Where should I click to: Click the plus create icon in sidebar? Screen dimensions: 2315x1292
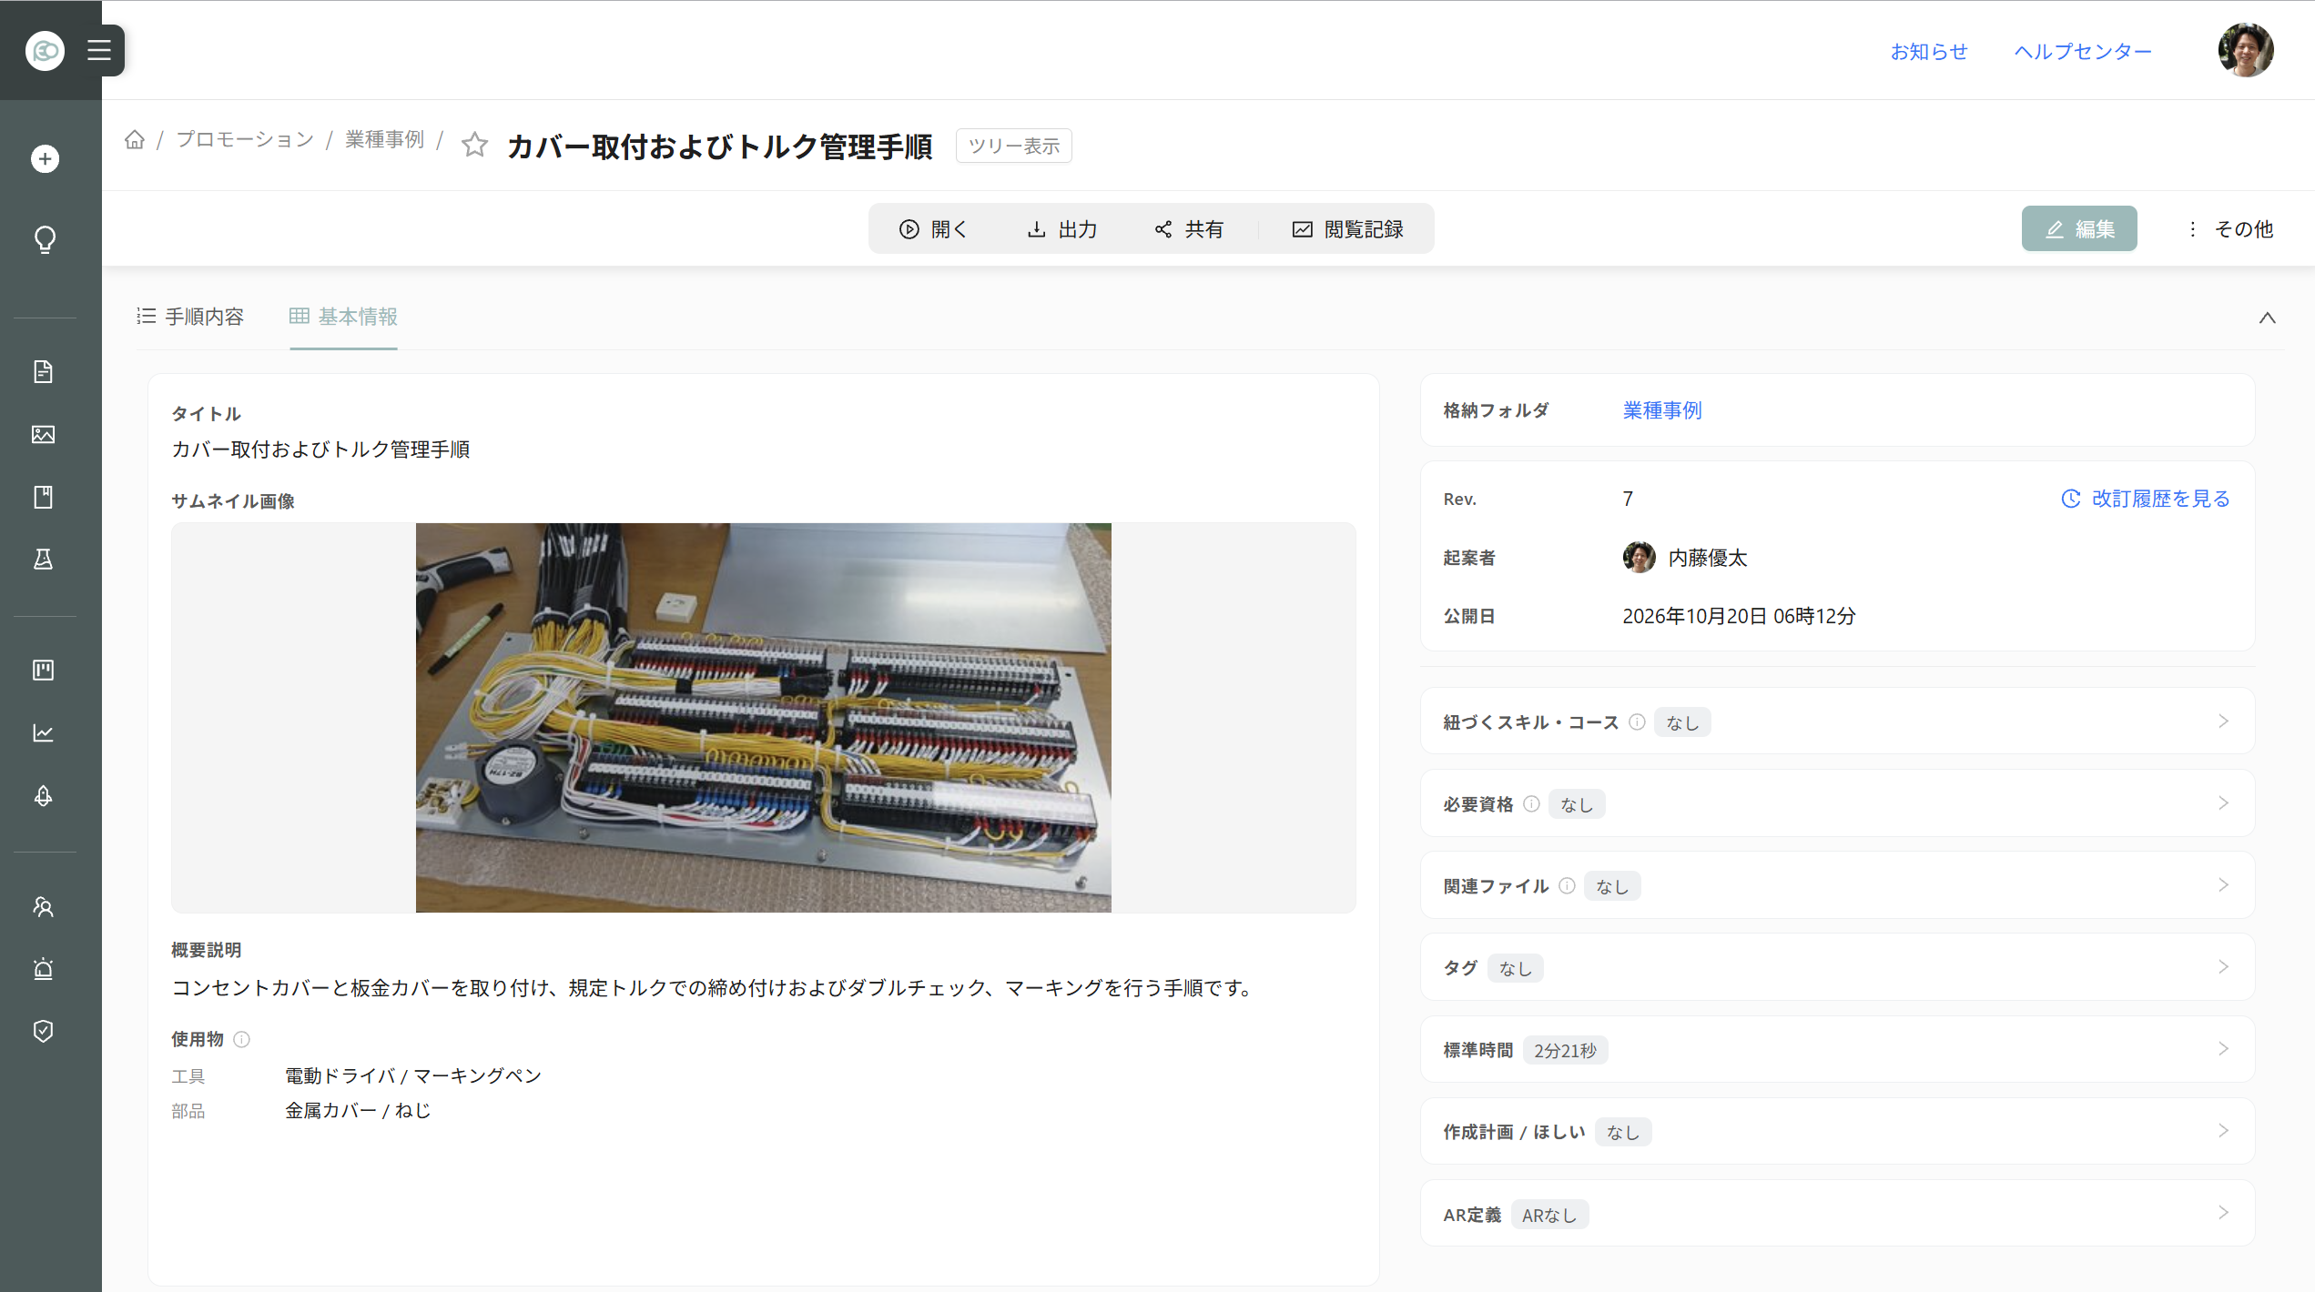tap(45, 159)
